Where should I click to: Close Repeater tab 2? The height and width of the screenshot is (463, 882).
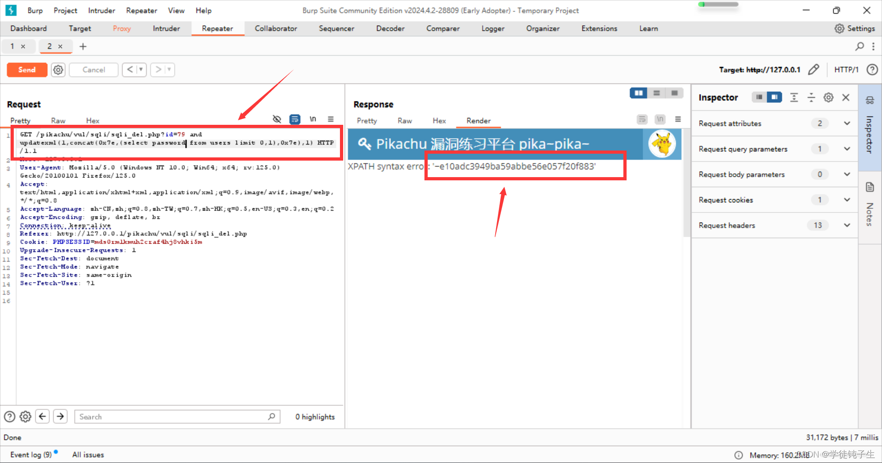point(60,46)
